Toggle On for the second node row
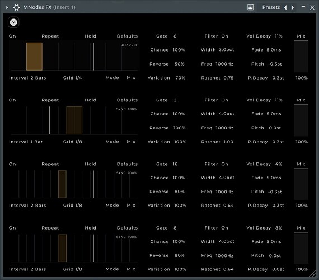319x280 pixels. click(12, 100)
